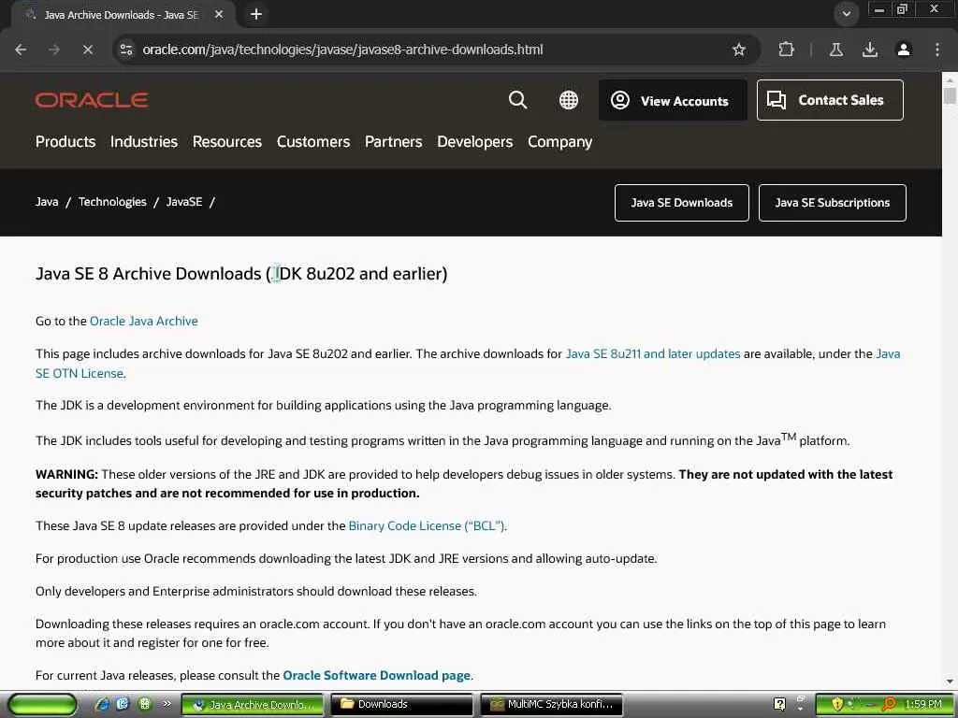This screenshot has height=718, width=958.
Task: Go back with the browser back arrow
Action: pos(21,50)
